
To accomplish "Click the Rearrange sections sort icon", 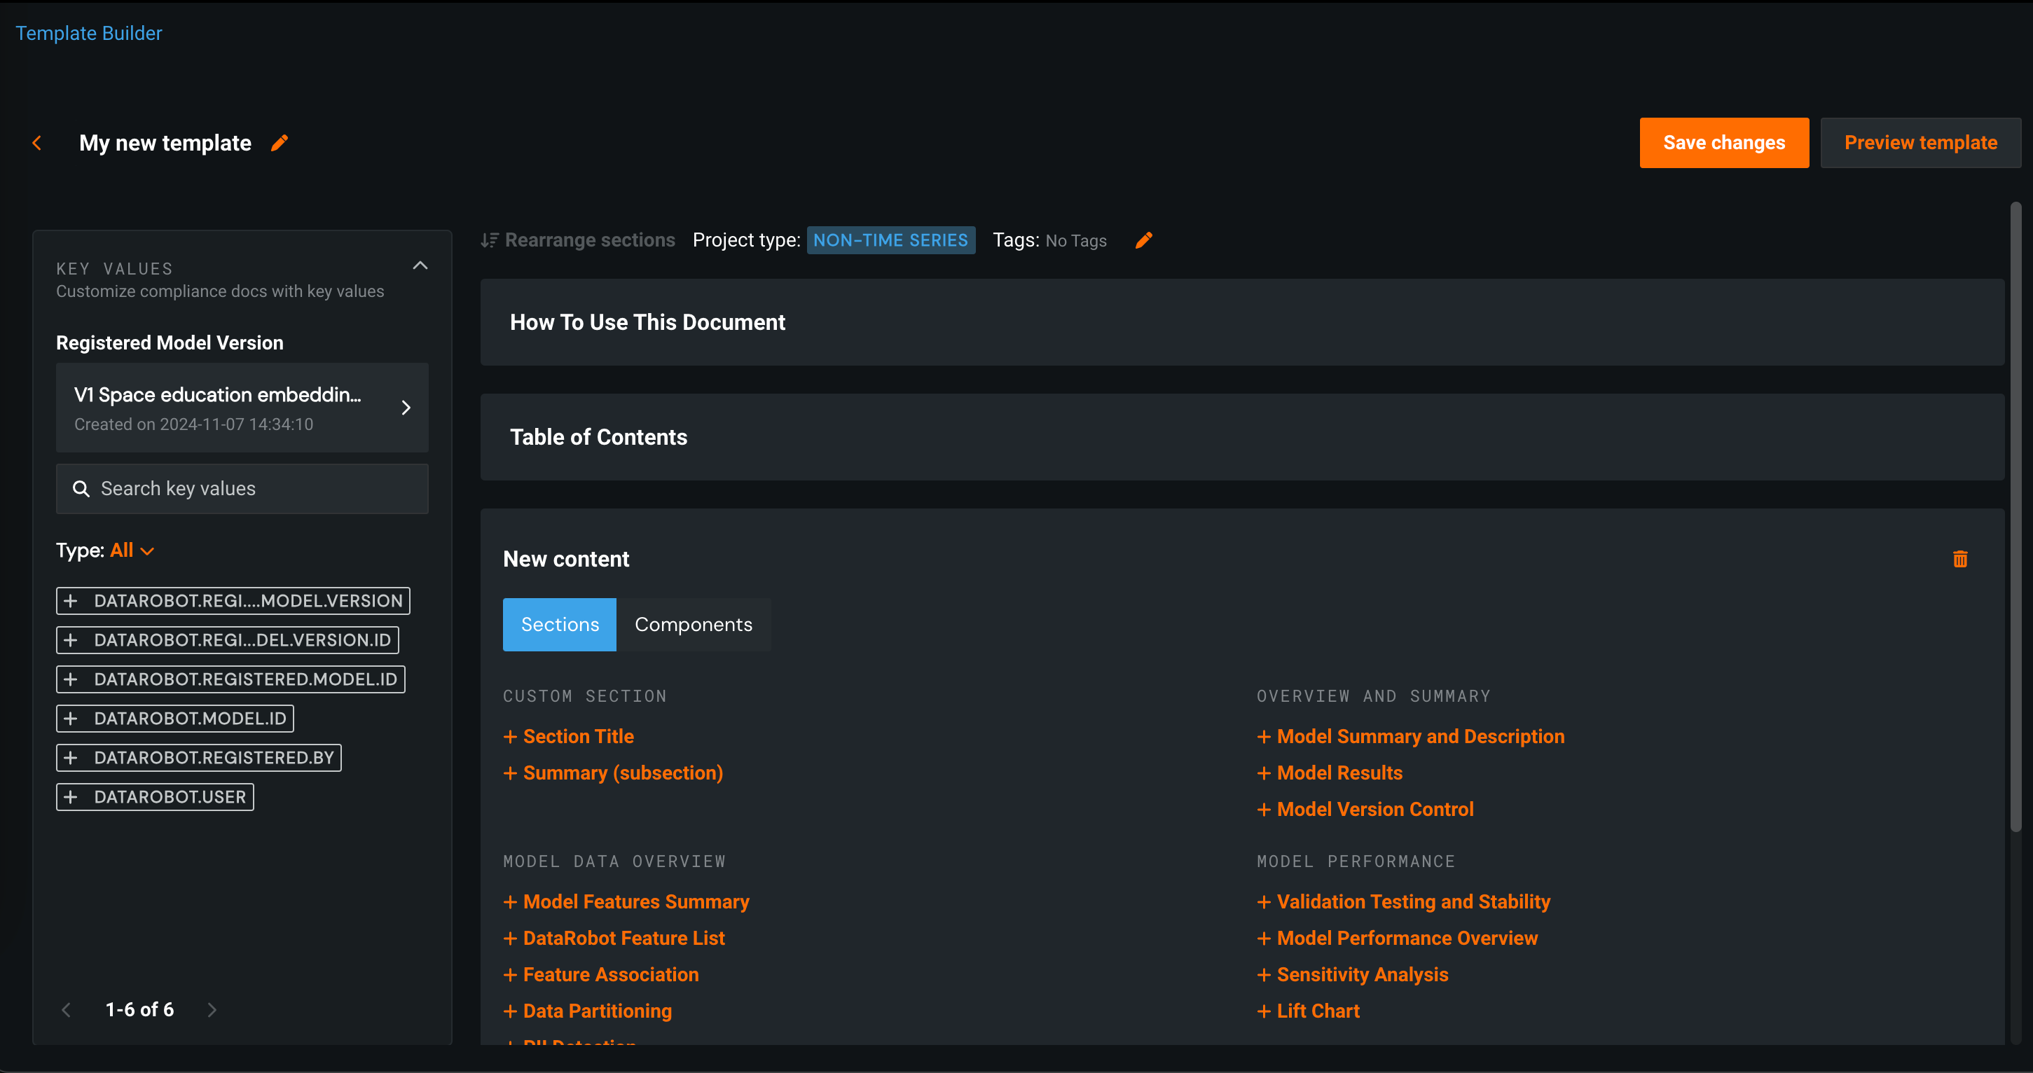I will (489, 241).
